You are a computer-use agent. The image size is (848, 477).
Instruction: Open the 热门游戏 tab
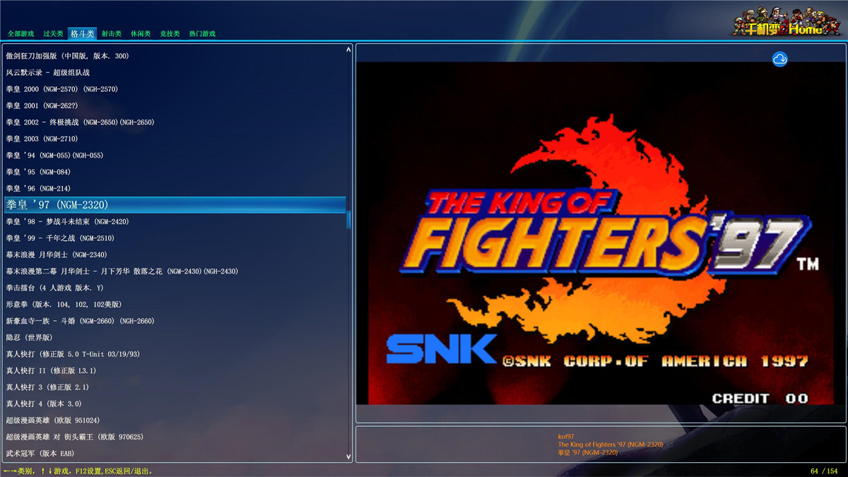pyautogui.click(x=202, y=34)
